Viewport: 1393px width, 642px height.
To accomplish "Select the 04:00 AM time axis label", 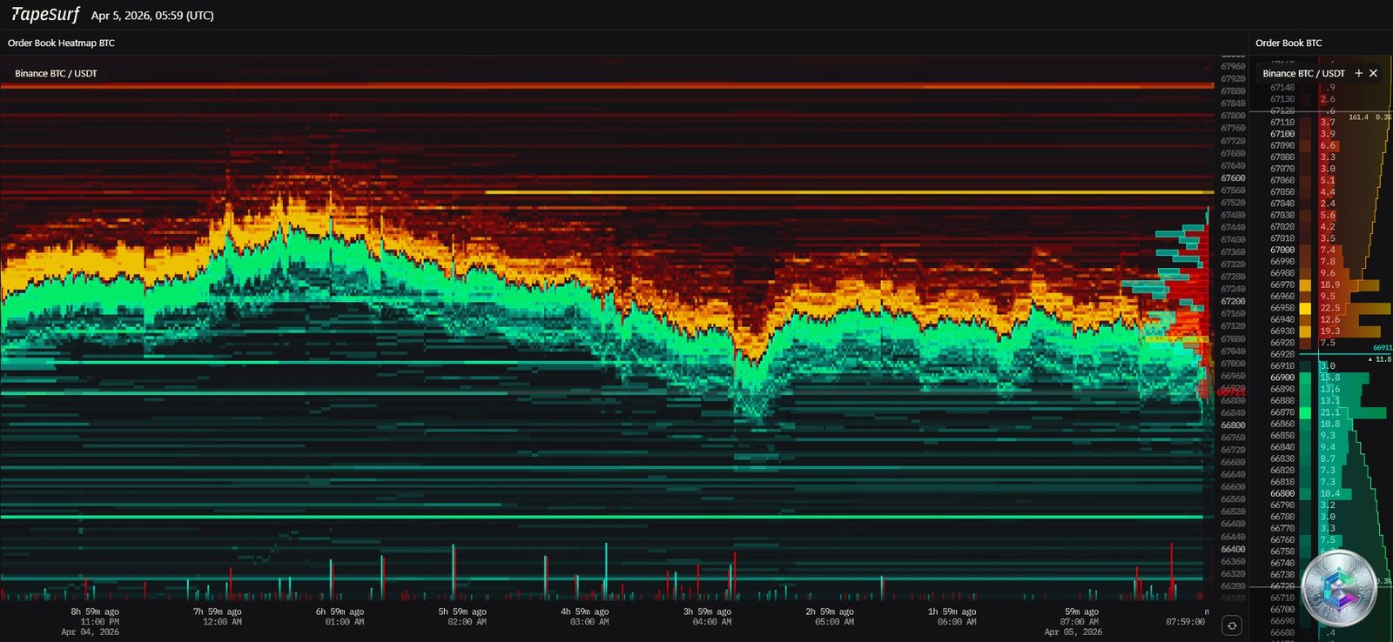I will pos(711,622).
